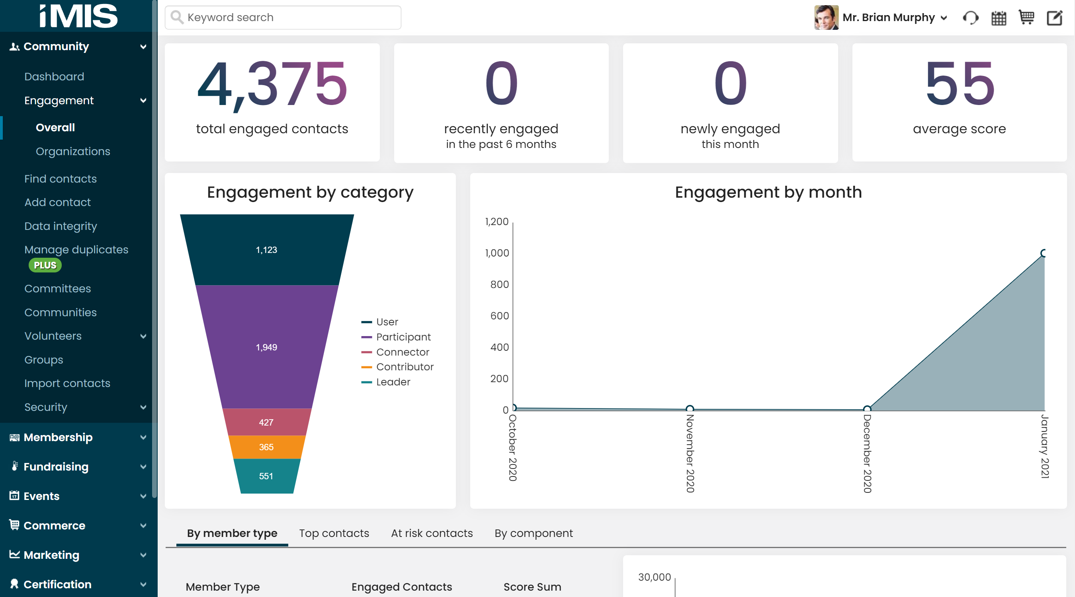Click the magnifying glass search icon
This screenshot has height=597, width=1075.
pyautogui.click(x=177, y=18)
